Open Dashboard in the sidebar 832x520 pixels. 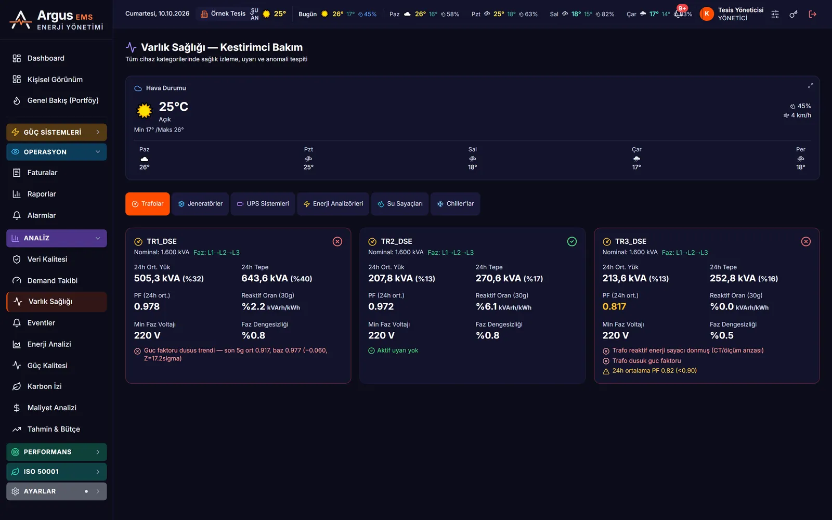(57, 58)
